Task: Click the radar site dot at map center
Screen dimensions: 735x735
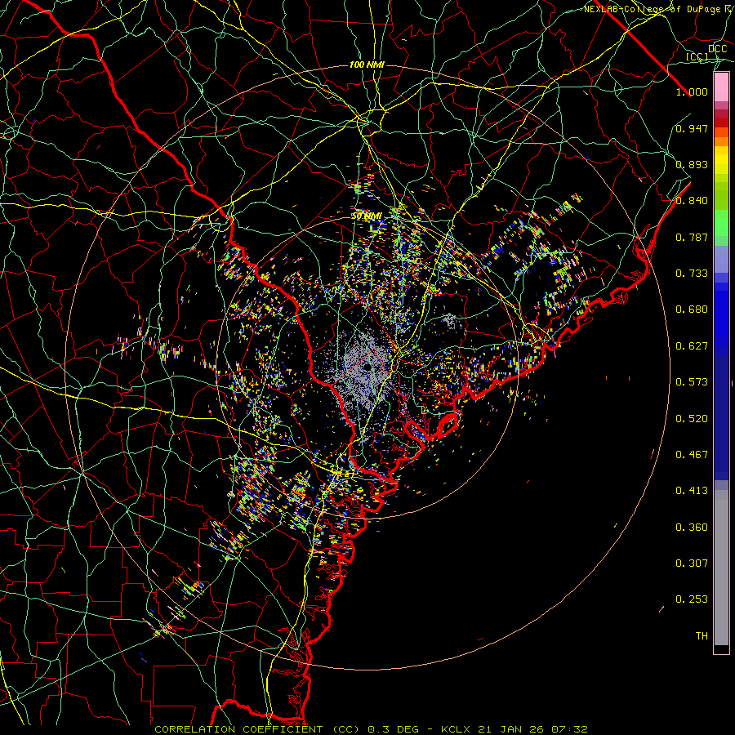Action: (x=367, y=367)
